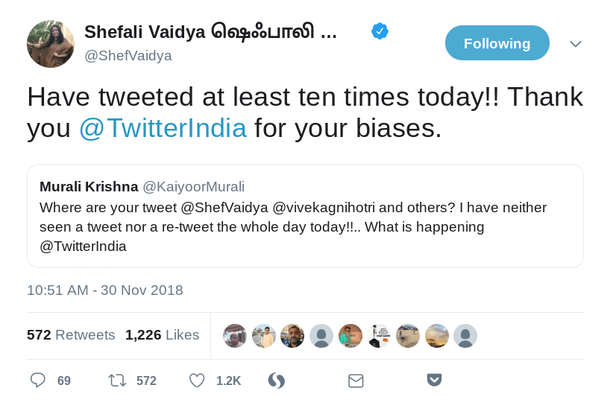
Task: Click the S-shaped share icon
Action: click(277, 381)
